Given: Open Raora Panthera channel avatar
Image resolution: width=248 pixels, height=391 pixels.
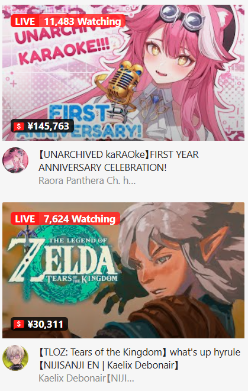Looking at the screenshot, I should (15, 160).
